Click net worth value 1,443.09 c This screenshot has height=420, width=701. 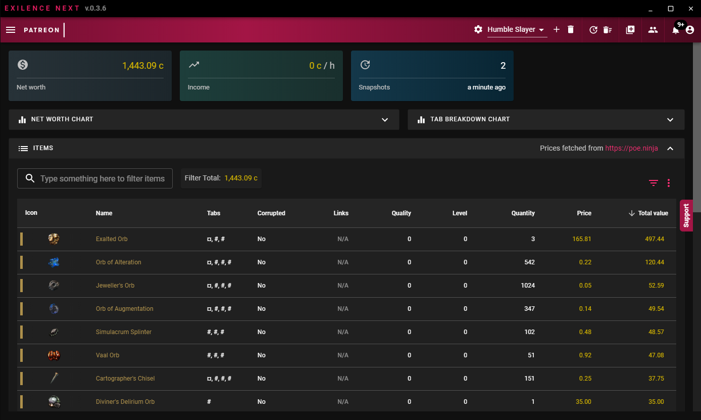(x=143, y=66)
